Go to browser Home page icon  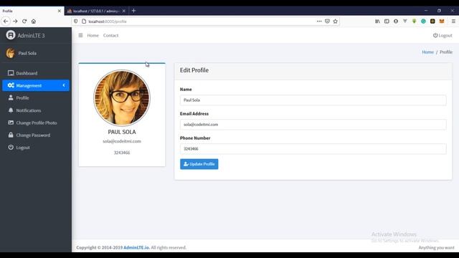pyautogui.click(x=34, y=21)
